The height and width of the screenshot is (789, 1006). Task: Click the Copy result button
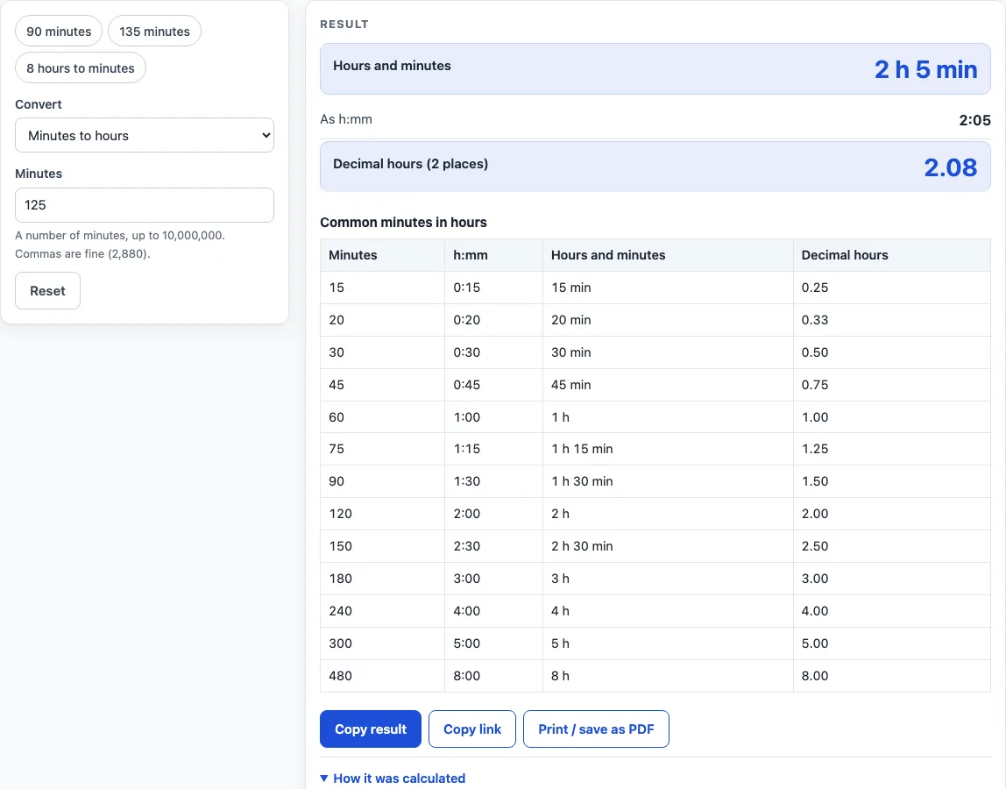click(370, 729)
